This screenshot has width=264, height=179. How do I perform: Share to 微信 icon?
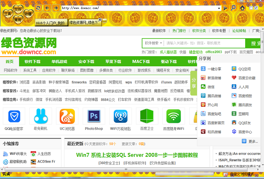click(203, 87)
